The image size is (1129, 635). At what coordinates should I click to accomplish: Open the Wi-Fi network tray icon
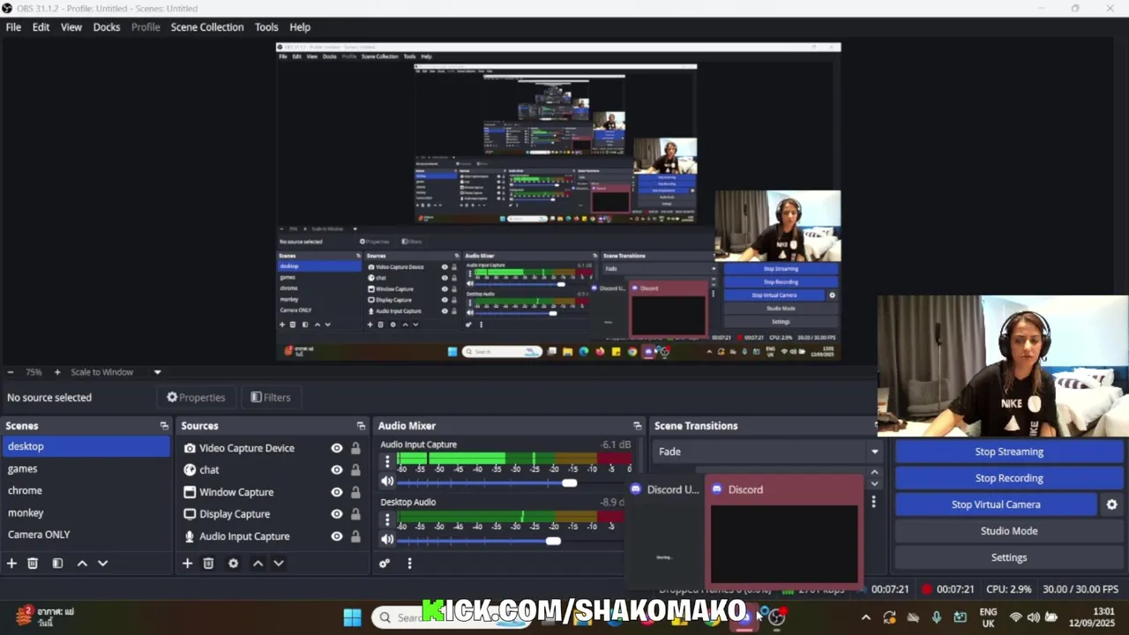(x=1015, y=617)
